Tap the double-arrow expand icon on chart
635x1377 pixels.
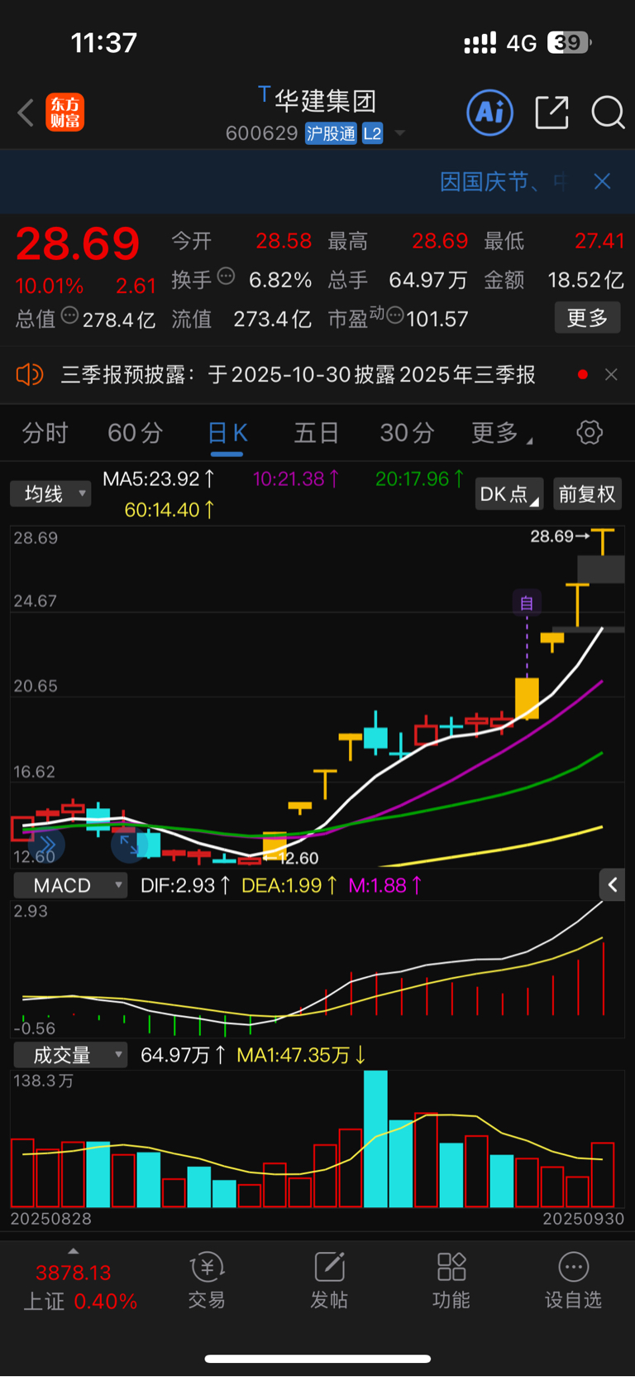[x=46, y=845]
